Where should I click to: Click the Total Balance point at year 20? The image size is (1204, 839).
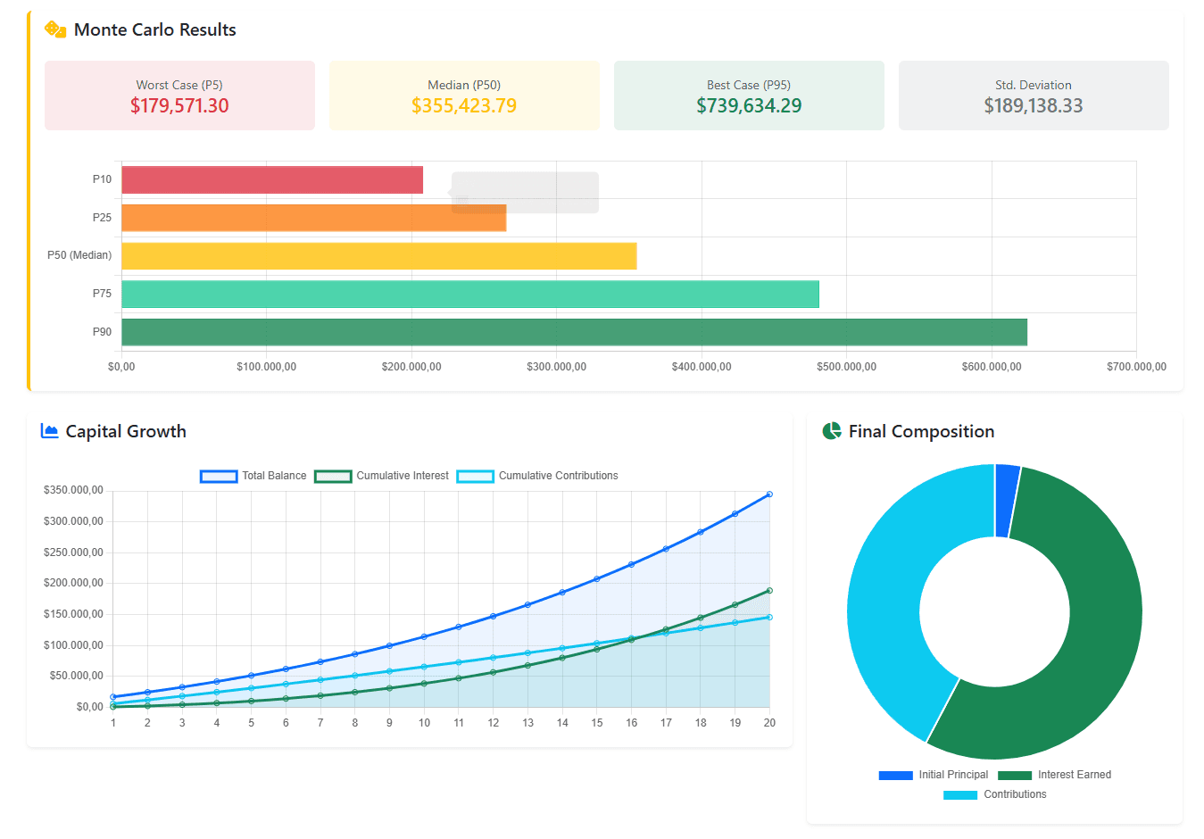click(x=769, y=494)
